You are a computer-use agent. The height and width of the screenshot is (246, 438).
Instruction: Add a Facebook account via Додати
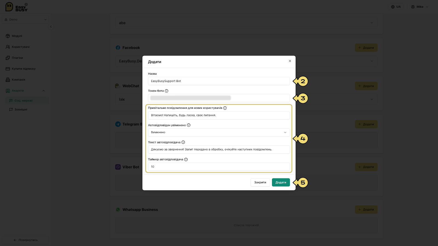[x=366, y=48]
